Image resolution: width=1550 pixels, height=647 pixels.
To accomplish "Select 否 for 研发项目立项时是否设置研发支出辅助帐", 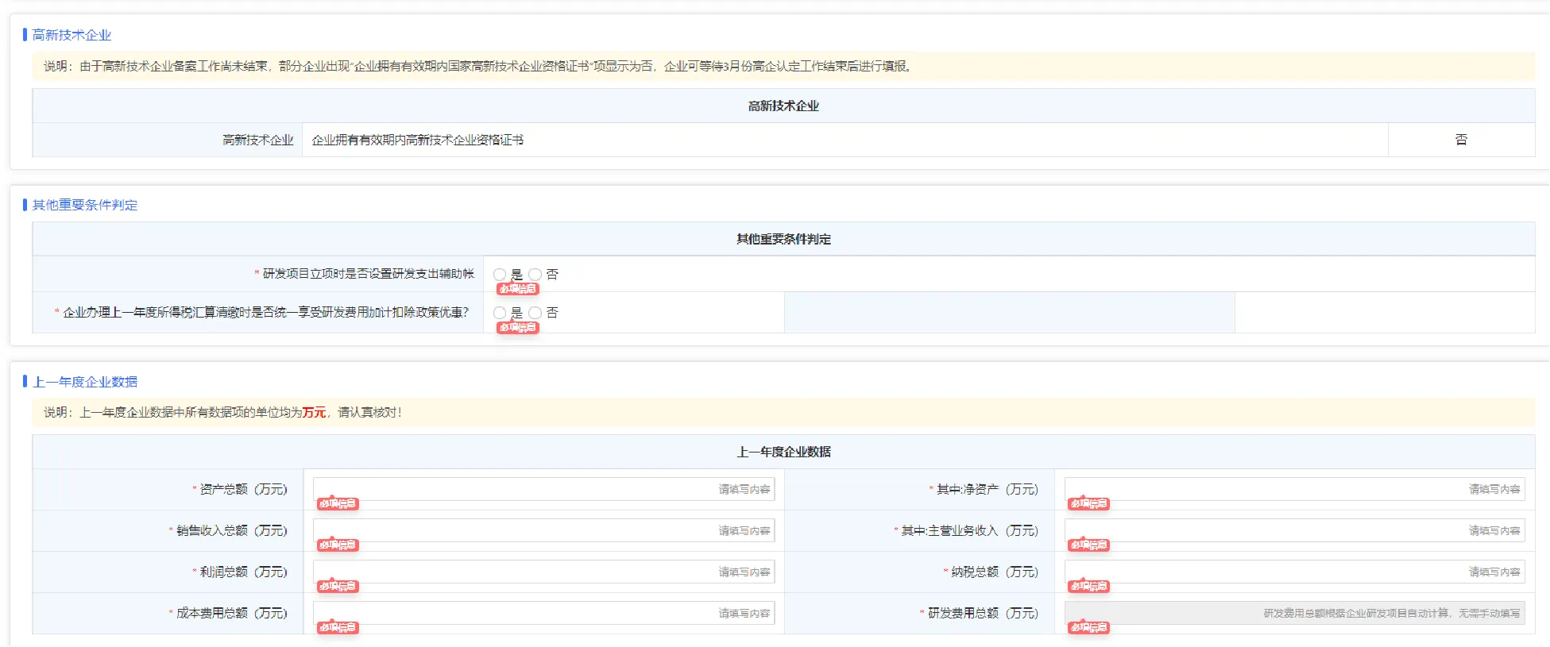I will (535, 274).
